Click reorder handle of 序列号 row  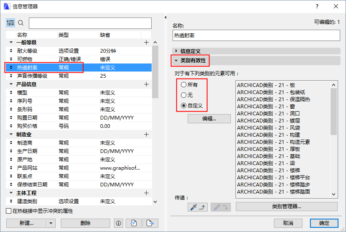11,101
